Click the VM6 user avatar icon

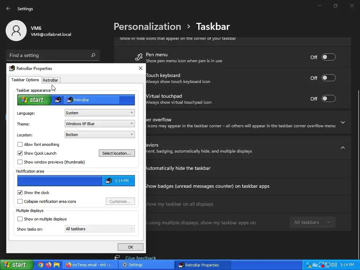(16, 31)
